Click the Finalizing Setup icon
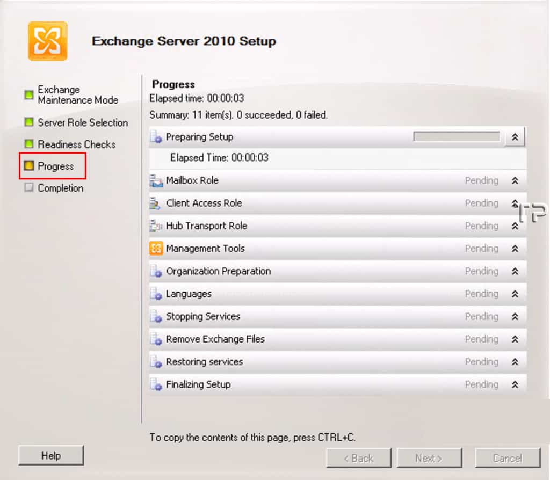 coord(156,384)
